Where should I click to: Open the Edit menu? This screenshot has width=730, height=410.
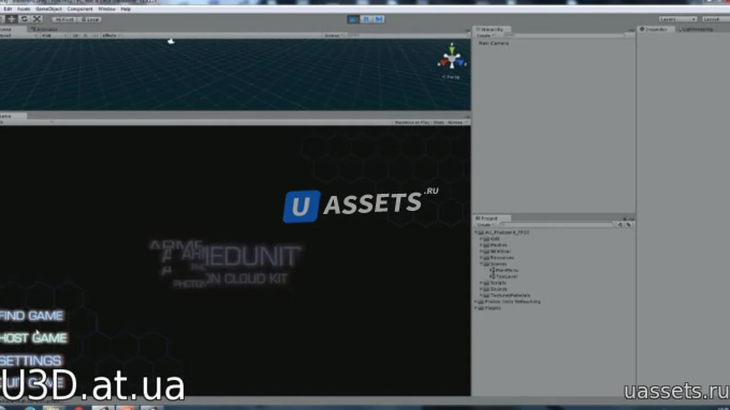(x=8, y=9)
